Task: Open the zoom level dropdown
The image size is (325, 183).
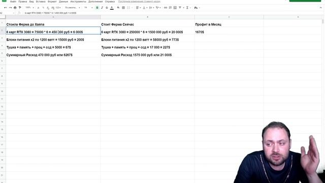Action: pos(29,8)
